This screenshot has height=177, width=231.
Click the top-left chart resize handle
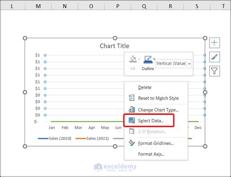click(25, 38)
